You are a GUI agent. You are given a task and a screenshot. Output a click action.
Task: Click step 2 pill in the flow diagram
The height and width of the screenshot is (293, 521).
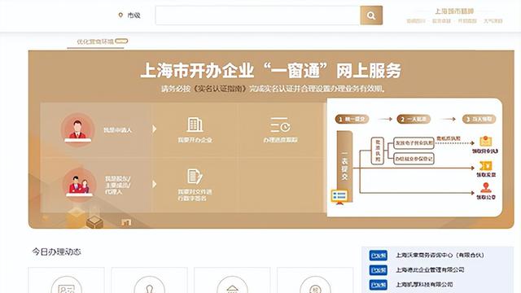[414, 119]
